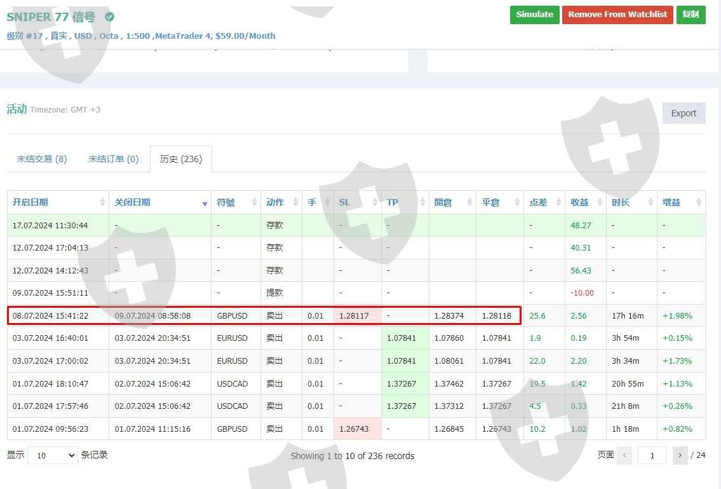Click Remove From Watchlist button
The image size is (721, 489).
(x=617, y=15)
